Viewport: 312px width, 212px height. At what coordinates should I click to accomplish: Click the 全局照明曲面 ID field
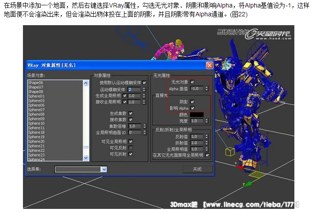point(135,132)
